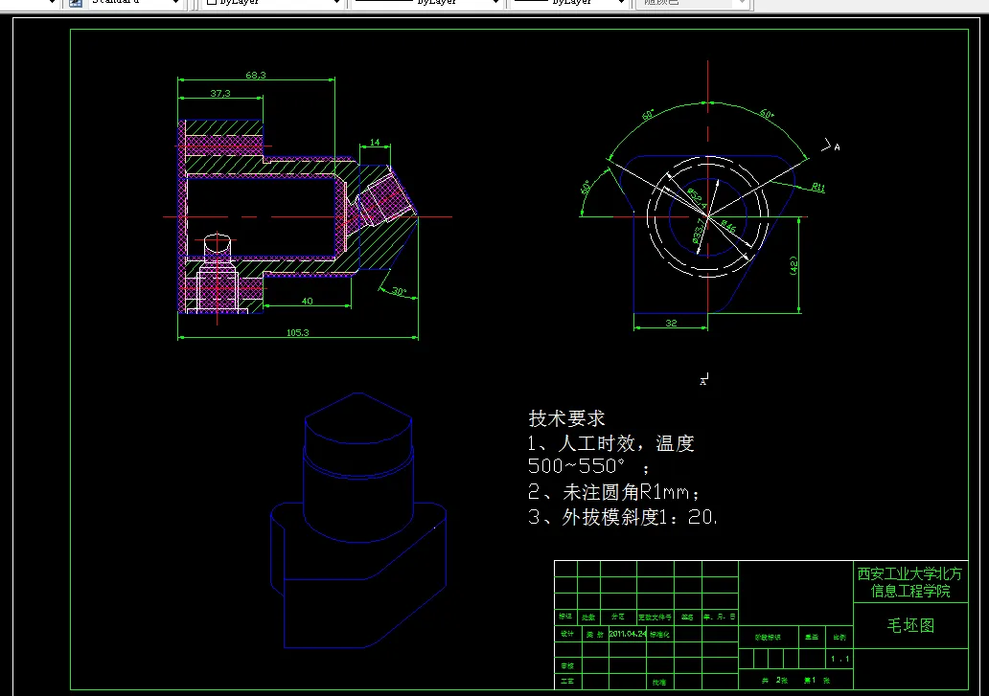The height and width of the screenshot is (696, 989).
Task: Select the 14 dimension text
Action: click(x=375, y=143)
